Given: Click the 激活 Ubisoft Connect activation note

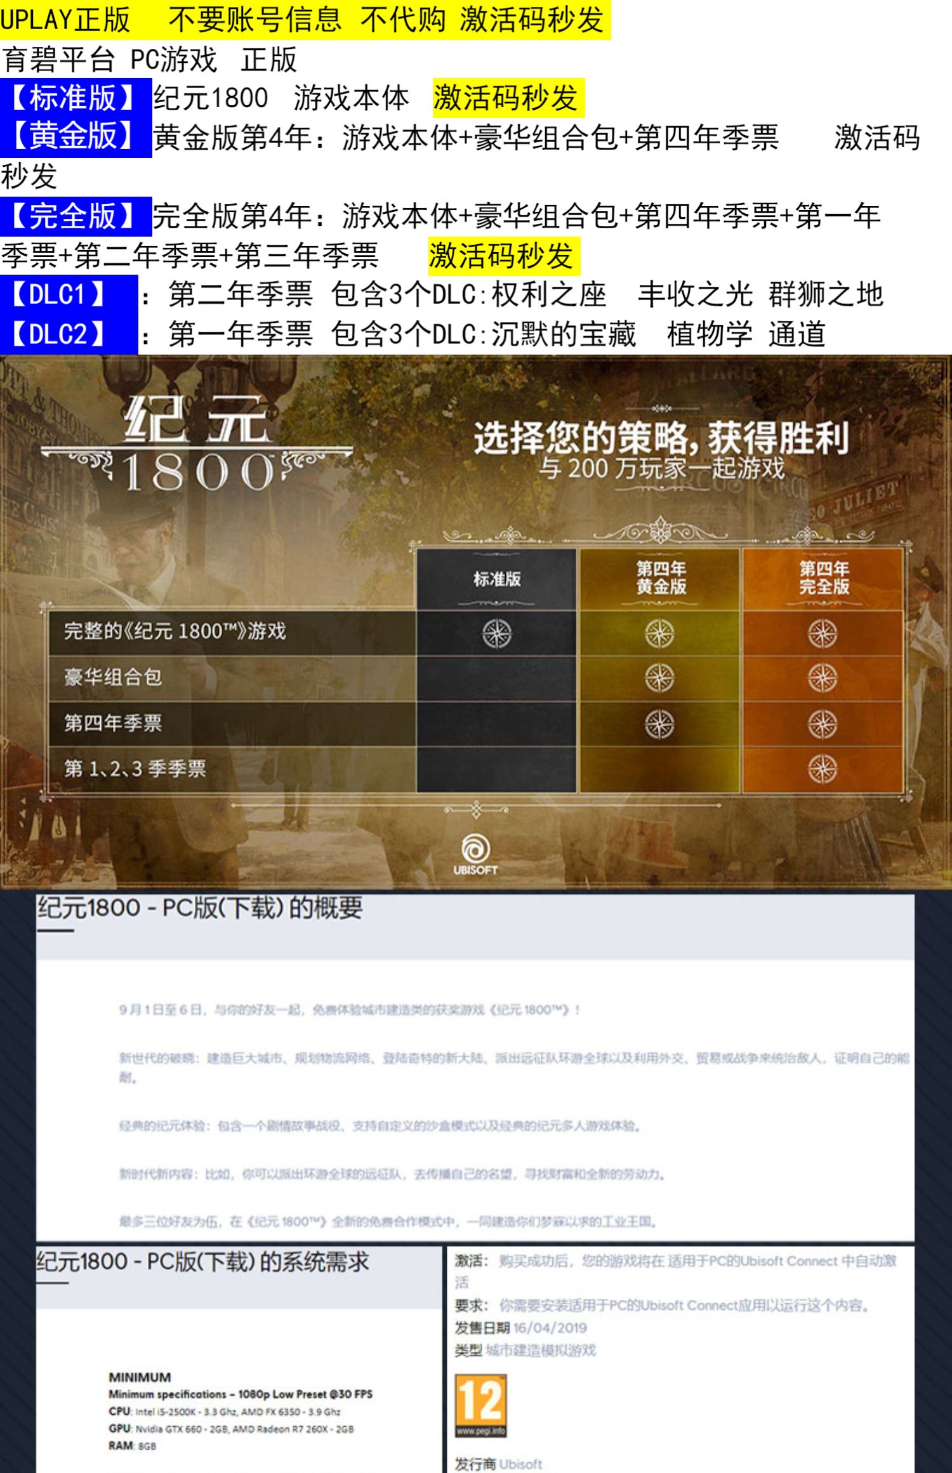Looking at the screenshot, I should coord(676,1271).
